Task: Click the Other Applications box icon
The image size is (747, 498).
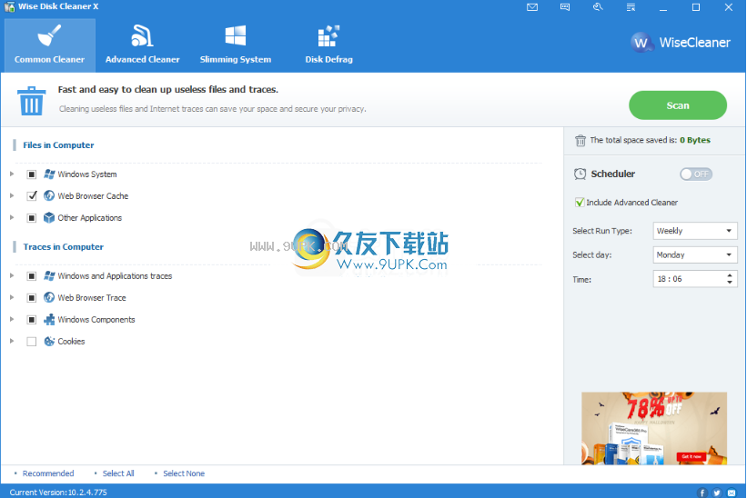Action: click(49, 217)
